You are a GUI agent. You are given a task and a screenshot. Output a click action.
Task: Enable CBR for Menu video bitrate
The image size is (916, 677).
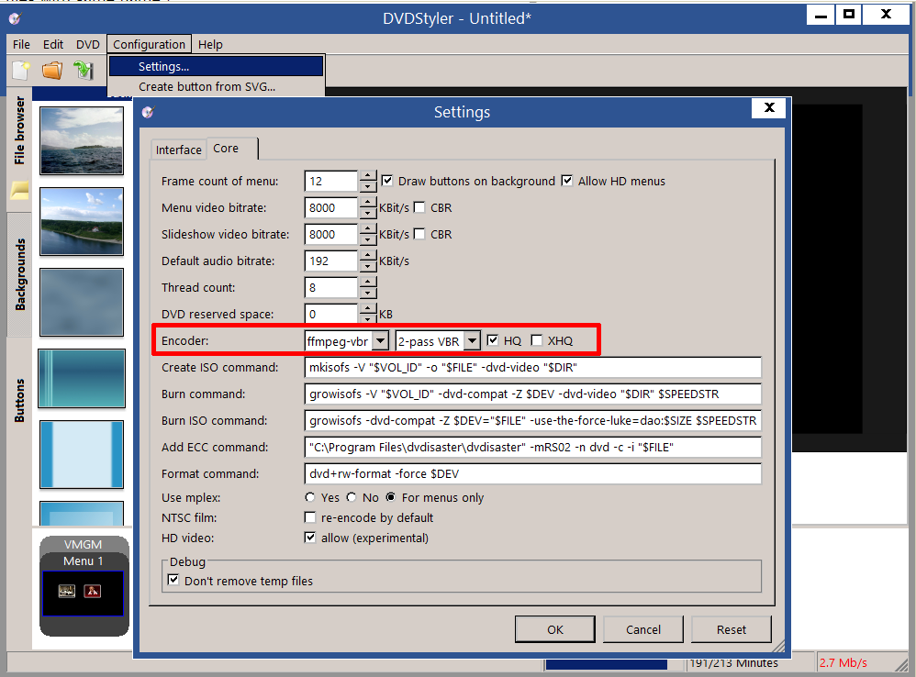(x=419, y=207)
